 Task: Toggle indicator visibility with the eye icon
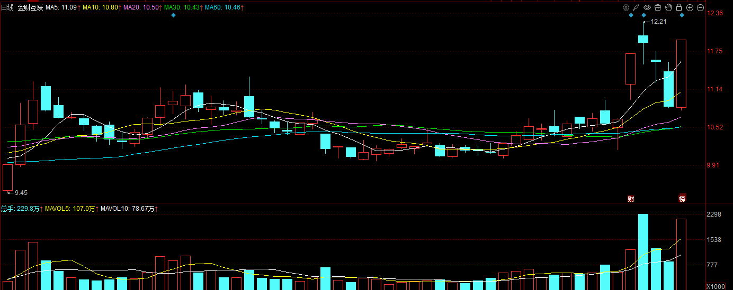pos(647,7)
